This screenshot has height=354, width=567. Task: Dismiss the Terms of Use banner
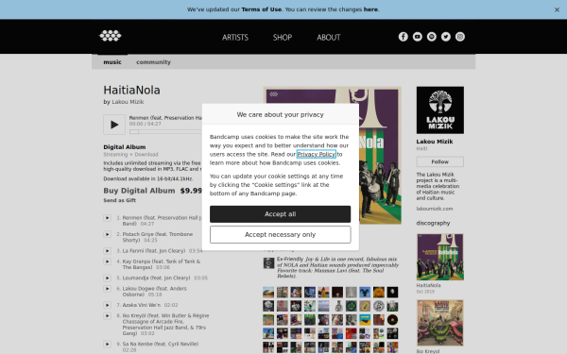point(557,9)
